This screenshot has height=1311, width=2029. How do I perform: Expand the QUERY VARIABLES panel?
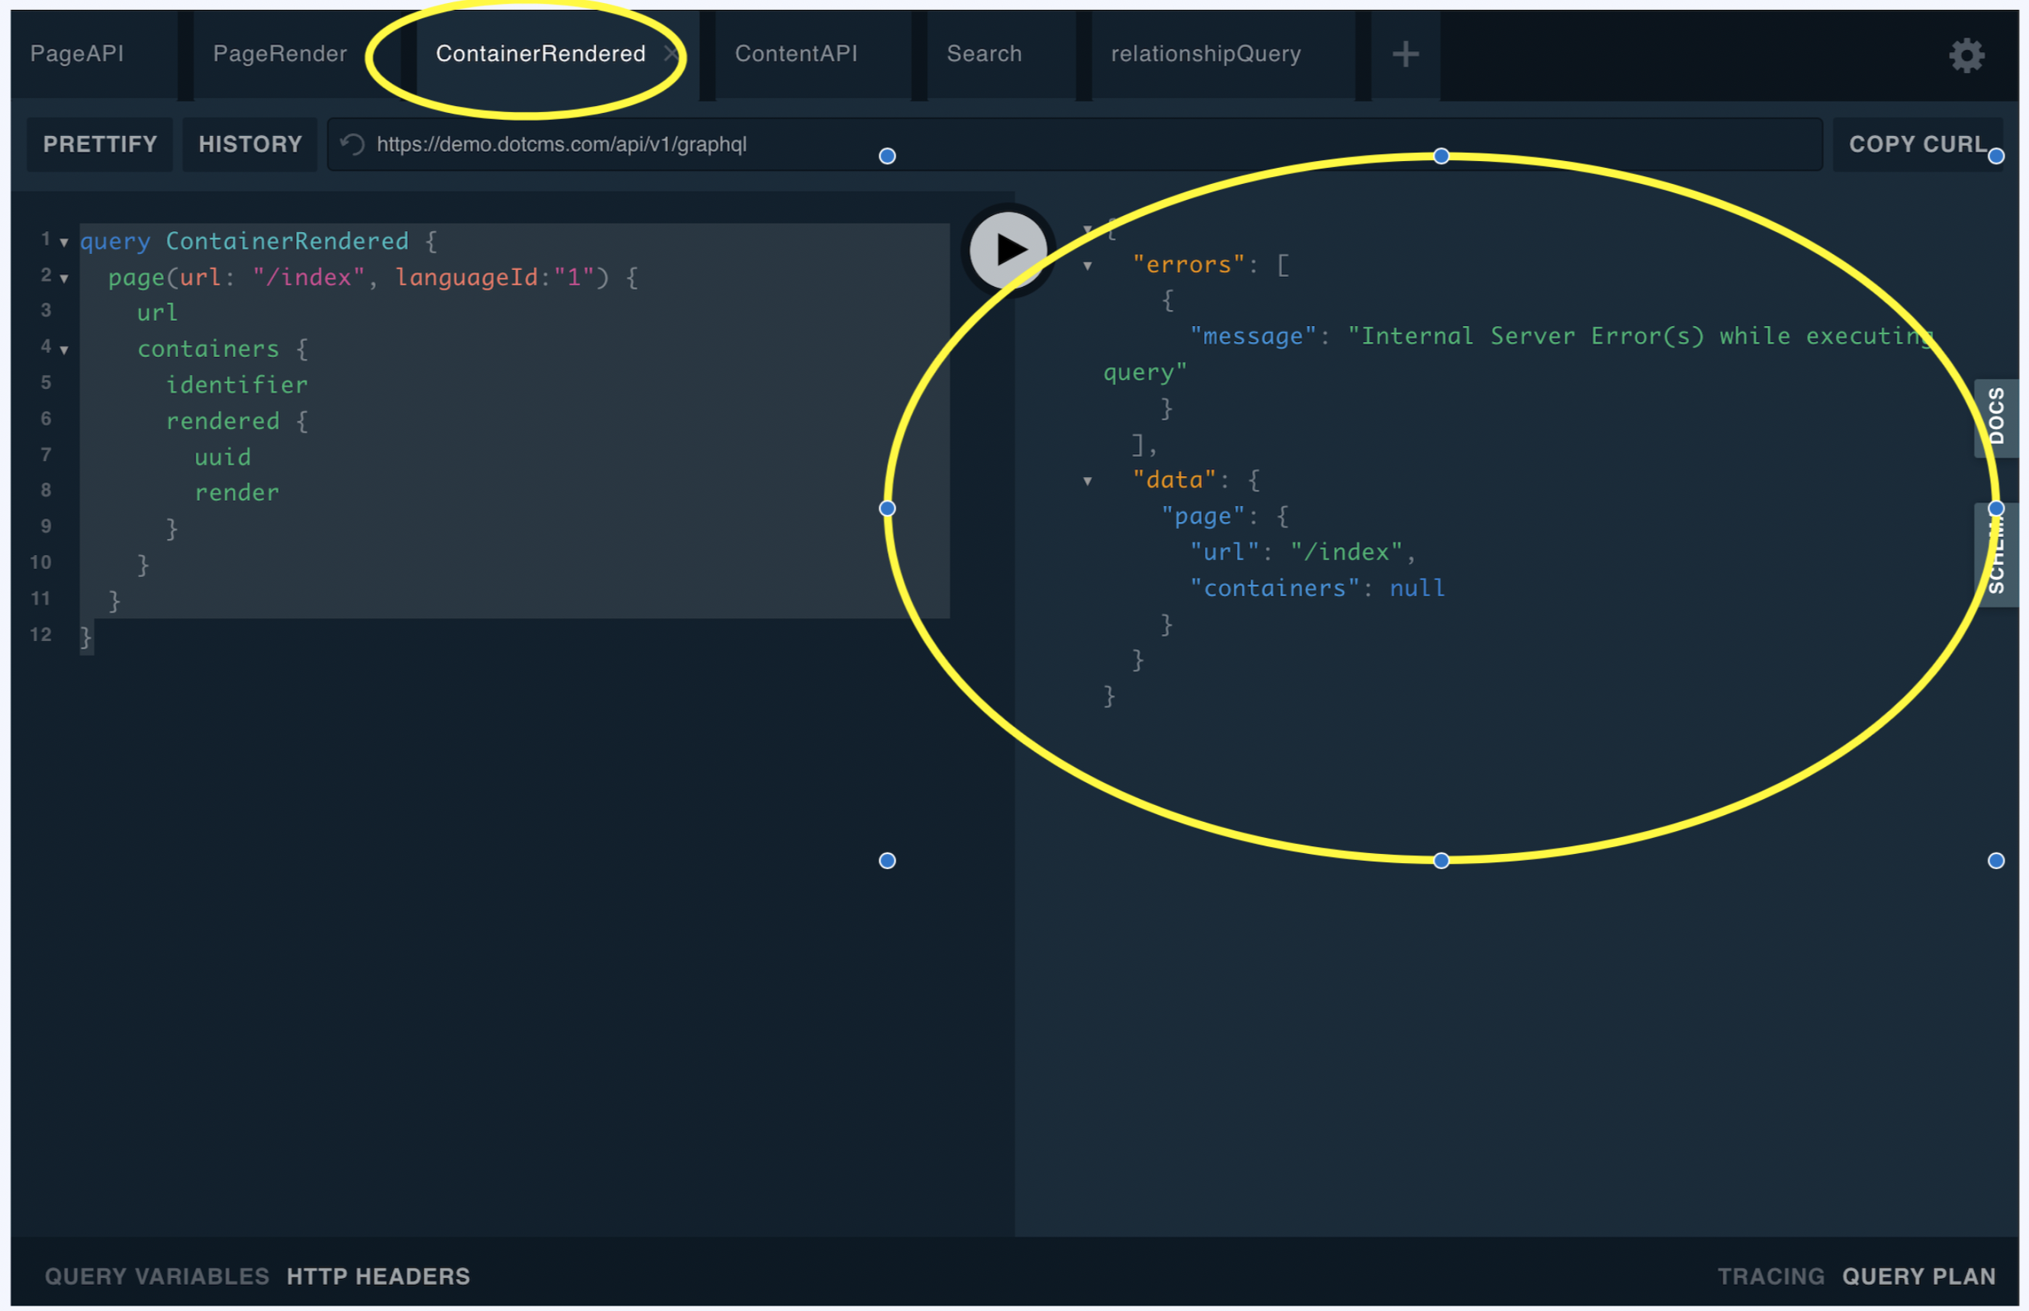[156, 1276]
